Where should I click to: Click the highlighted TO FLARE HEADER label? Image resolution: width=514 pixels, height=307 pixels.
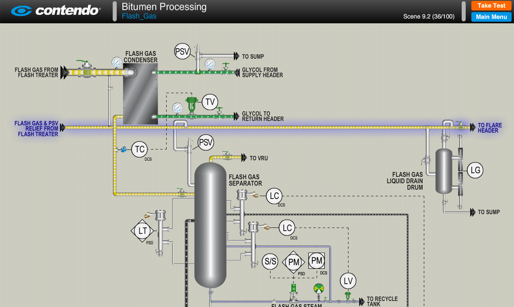point(489,128)
